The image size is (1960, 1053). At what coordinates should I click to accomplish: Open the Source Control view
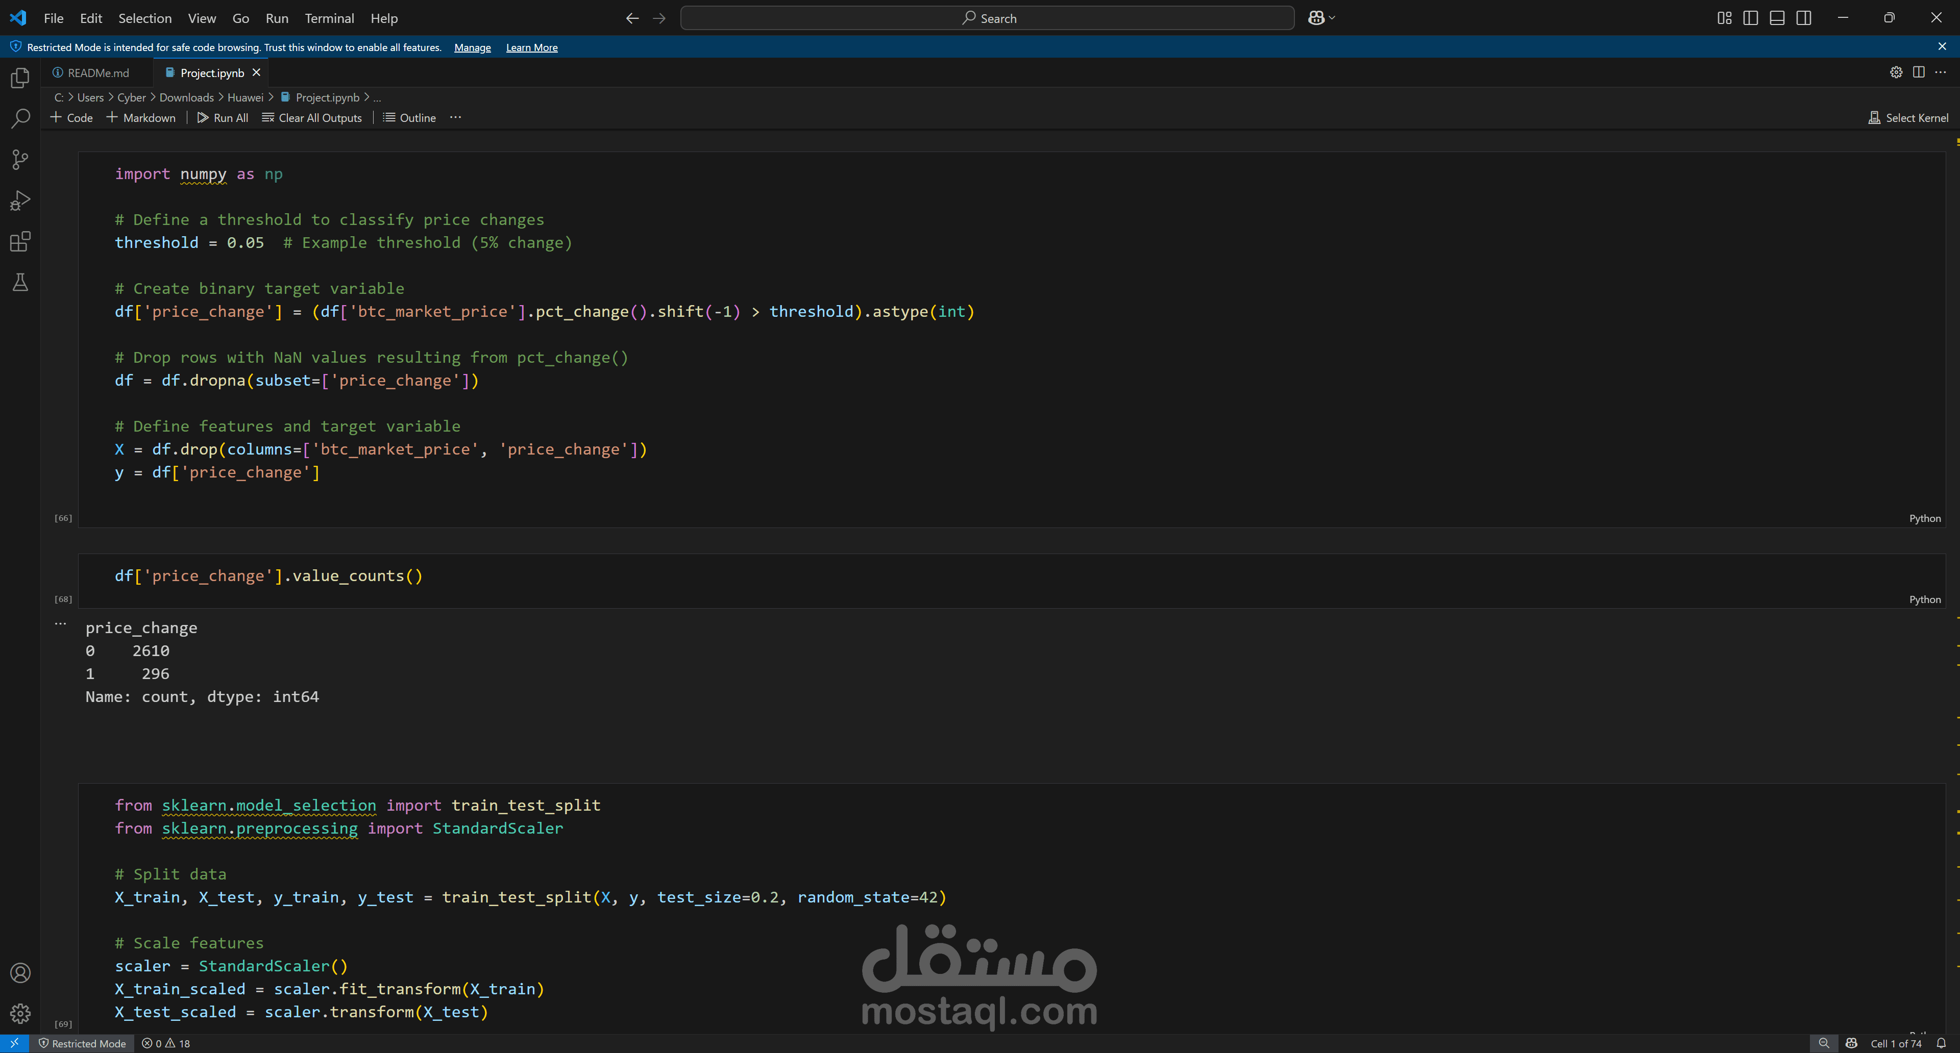coord(20,160)
